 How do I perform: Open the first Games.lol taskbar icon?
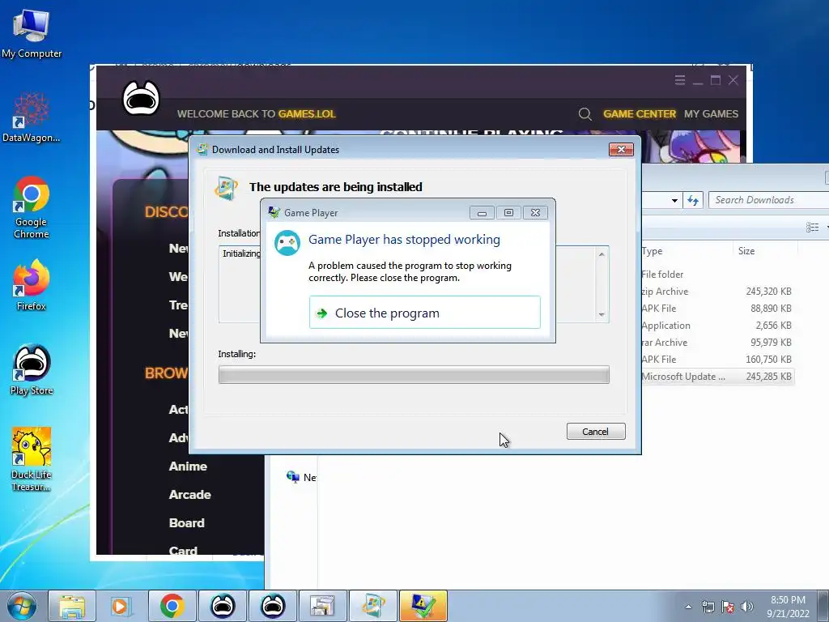223,606
